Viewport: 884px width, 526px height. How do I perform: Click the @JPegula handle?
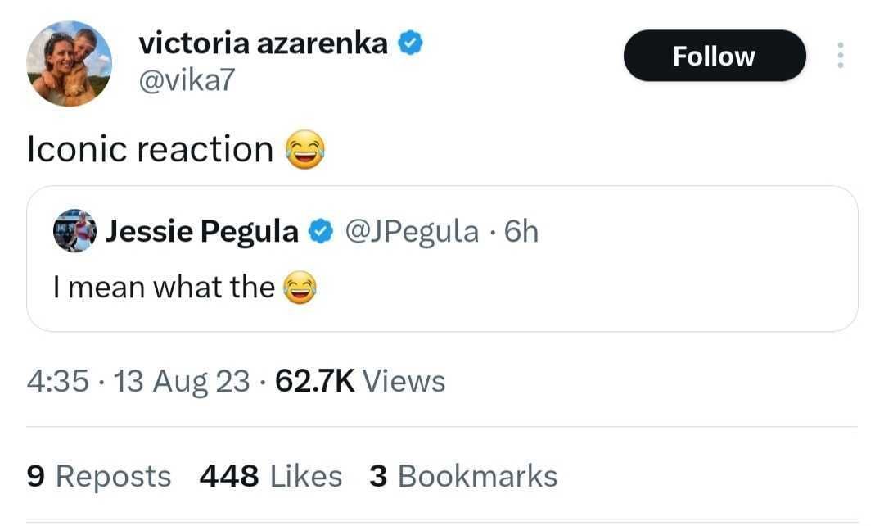(x=412, y=232)
